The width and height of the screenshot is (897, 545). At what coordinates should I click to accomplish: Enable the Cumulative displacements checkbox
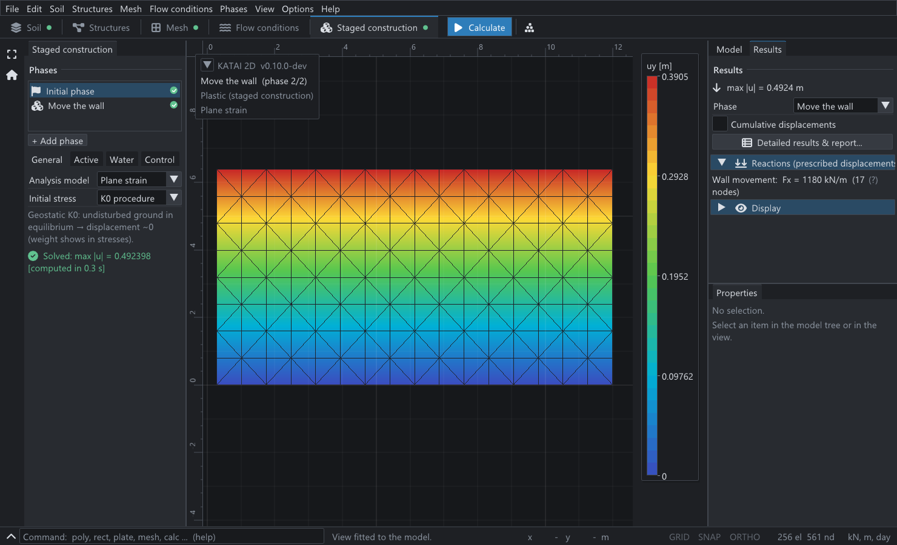[720, 124]
